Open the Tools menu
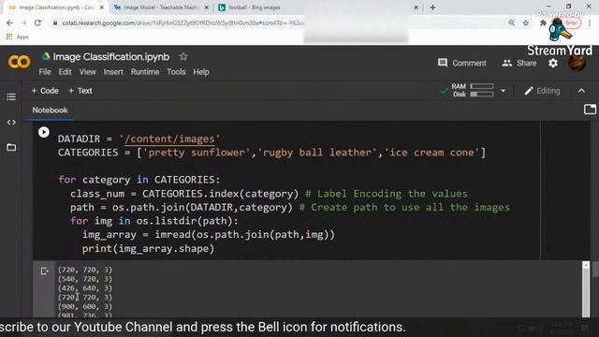 (176, 72)
